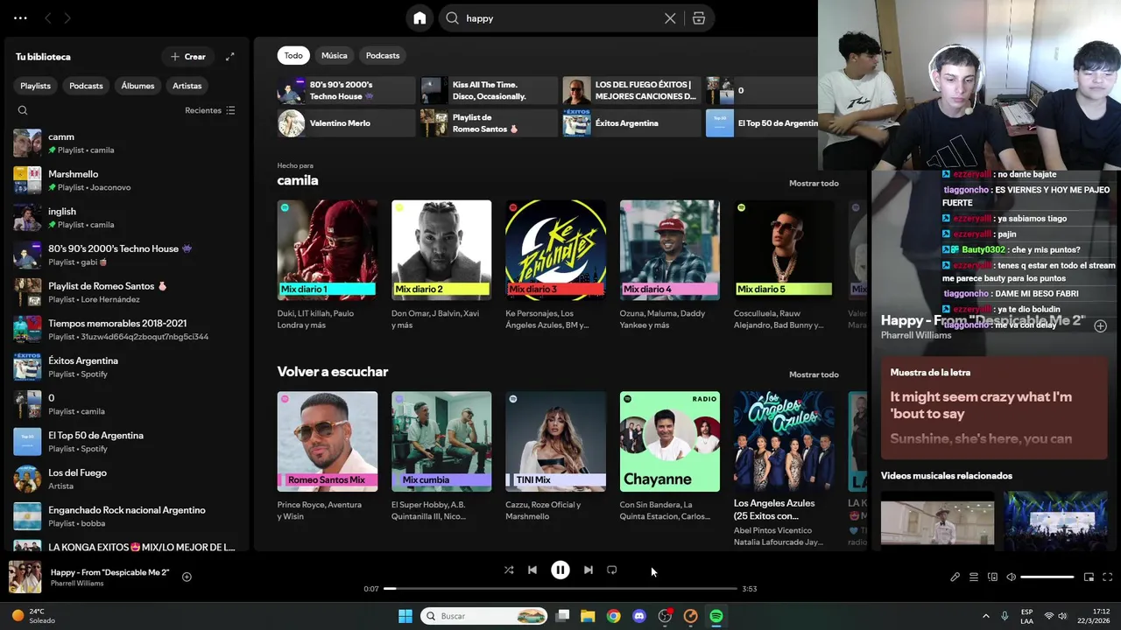Open the Mix cumbia cover
1121x630 pixels.
point(441,441)
